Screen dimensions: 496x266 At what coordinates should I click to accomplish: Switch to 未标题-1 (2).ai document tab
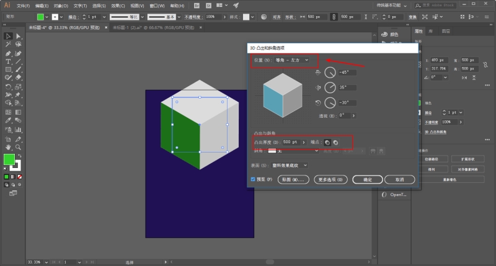(x=154, y=28)
